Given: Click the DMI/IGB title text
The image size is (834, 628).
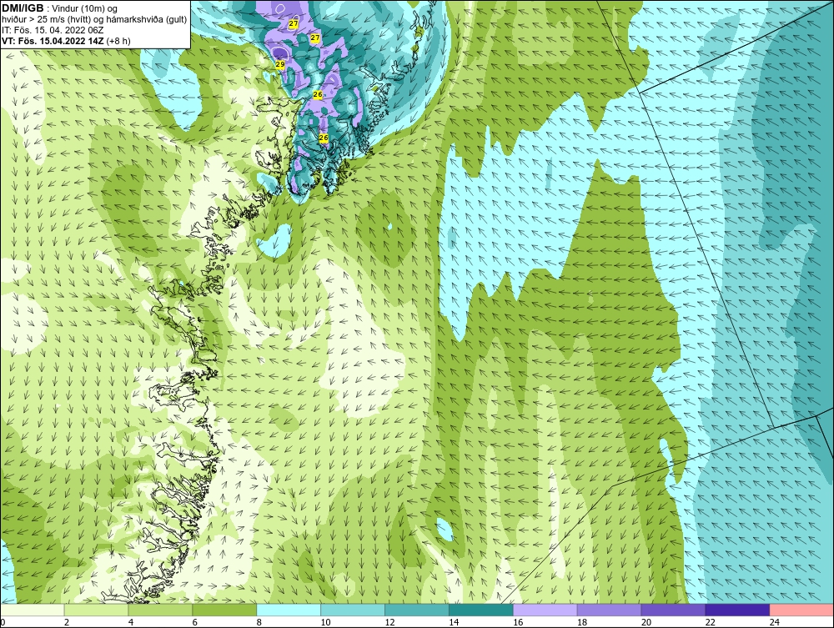Looking at the screenshot, I should pos(23,8).
